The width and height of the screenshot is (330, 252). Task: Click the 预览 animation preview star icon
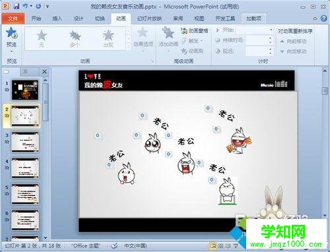pos(11,32)
